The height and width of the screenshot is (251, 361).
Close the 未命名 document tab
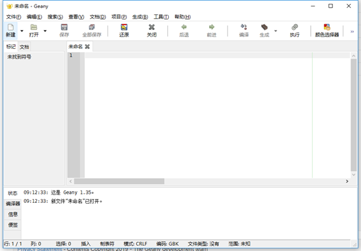click(x=87, y=47)
